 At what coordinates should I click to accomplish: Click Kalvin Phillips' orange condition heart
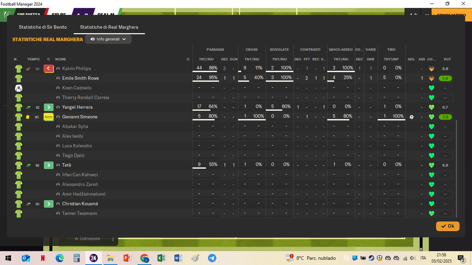[431, 68]
